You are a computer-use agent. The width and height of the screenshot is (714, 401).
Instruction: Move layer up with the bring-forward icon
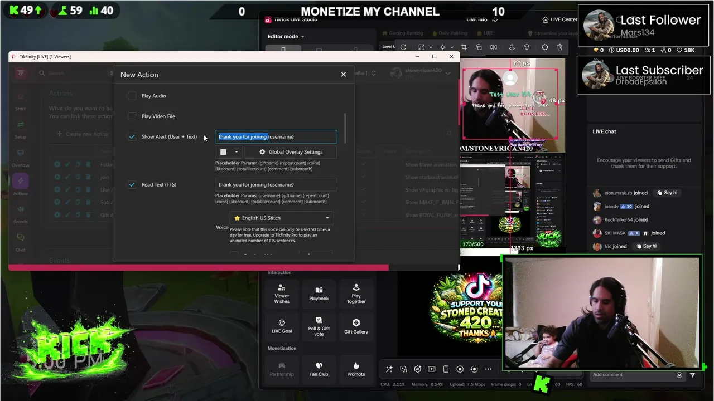(512, 47)
